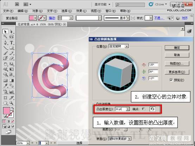Select the Mesh tool
The height and width of the screenshot is (146, 195).
click(x=5, y=81)
